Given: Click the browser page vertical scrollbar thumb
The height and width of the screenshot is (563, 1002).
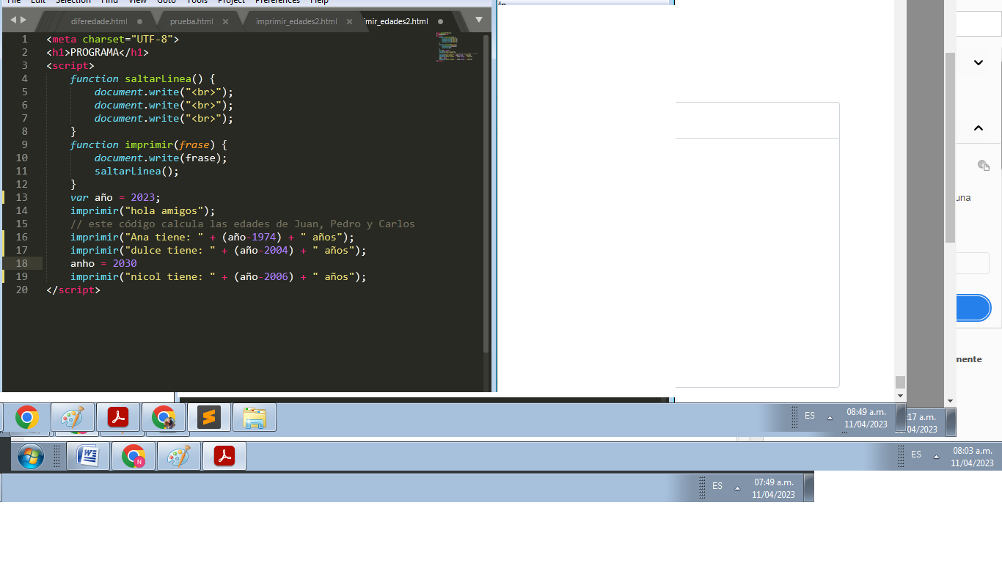Looking at the screenshot, I should (951, 147).
